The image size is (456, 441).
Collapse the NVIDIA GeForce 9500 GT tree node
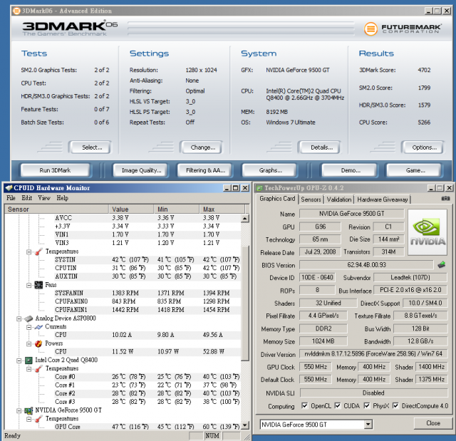(x=19, y=411)
